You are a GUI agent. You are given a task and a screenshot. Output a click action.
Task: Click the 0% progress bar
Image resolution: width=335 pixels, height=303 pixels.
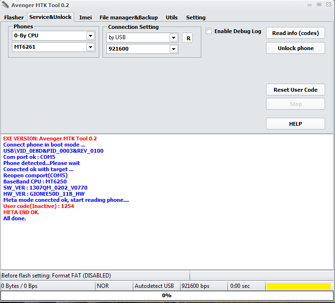point(167,295)
